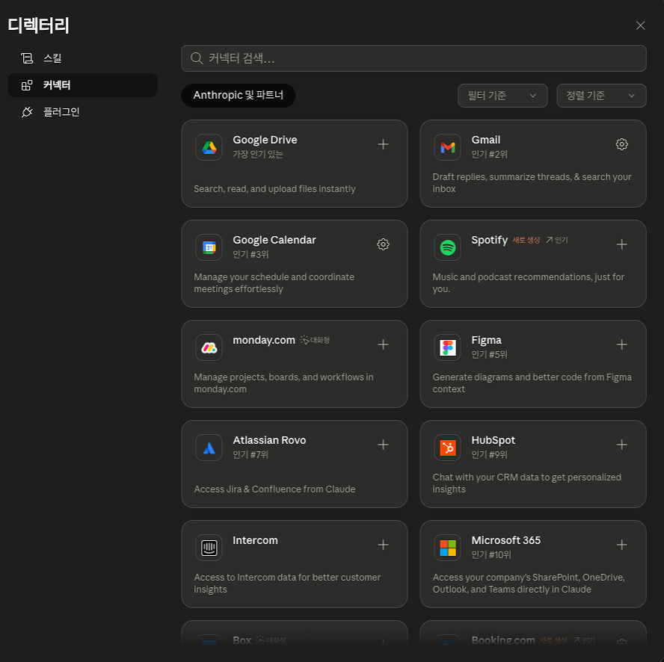This screenshot has width=664, height=662.
Task: Add the Spotify connector with plus icon
Action: 621,244
